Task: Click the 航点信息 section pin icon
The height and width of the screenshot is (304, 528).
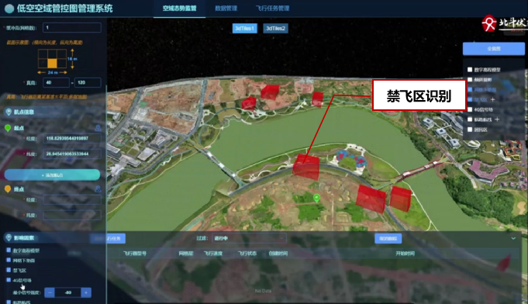Action: click(x=9, y=112)
